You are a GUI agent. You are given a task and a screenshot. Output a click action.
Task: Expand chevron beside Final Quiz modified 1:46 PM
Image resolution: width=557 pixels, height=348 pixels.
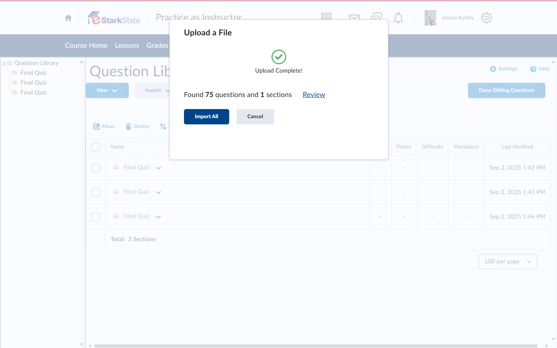tap(158, 217)
